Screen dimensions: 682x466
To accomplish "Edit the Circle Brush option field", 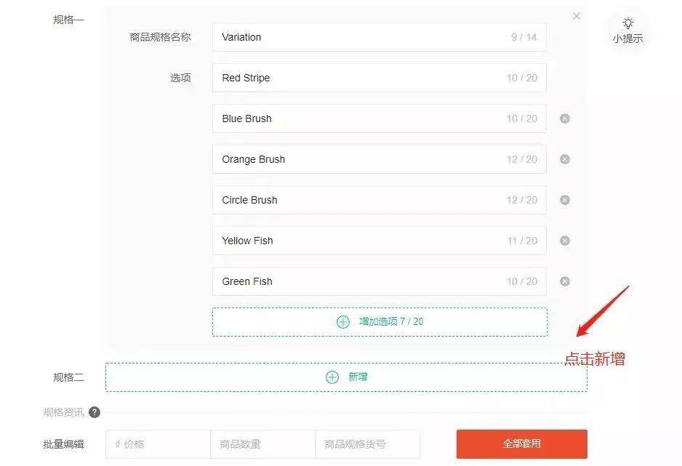I will click(x=380, y=200).
